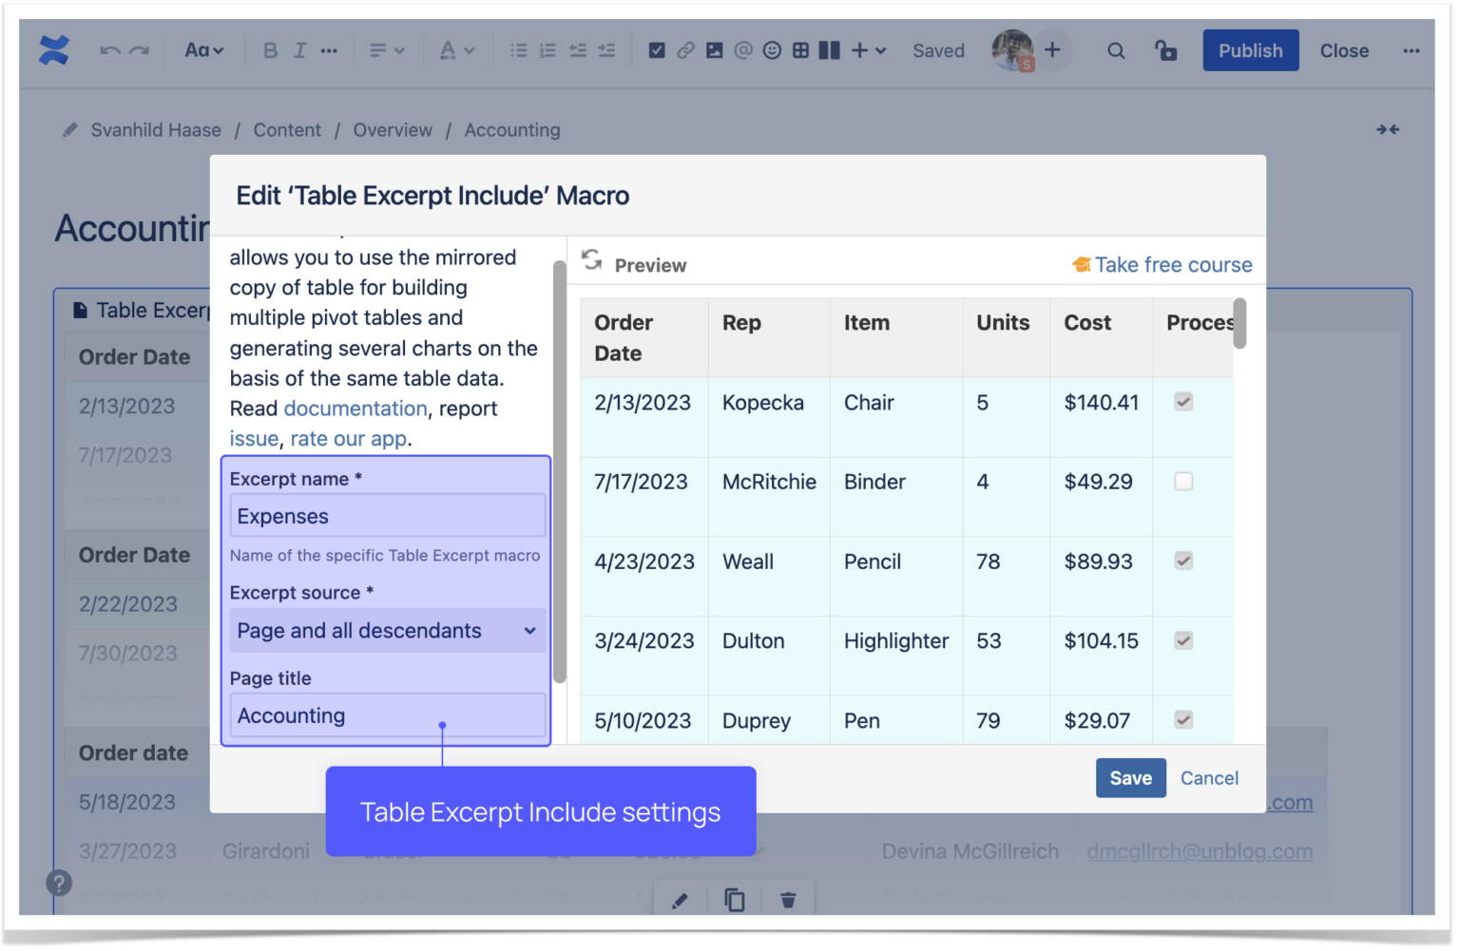Open the more formatting options menu
Viewport: 1460px width, 951px height.
(328, 50)
